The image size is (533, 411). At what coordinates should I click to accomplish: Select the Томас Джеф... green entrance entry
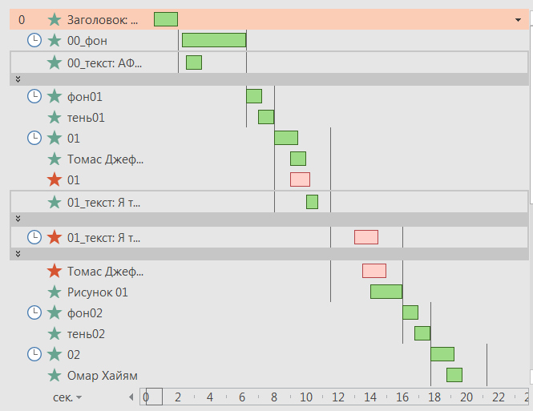click(269, 159)
